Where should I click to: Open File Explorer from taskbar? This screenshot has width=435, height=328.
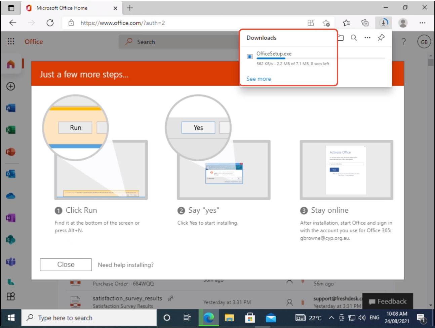(229, 318)
